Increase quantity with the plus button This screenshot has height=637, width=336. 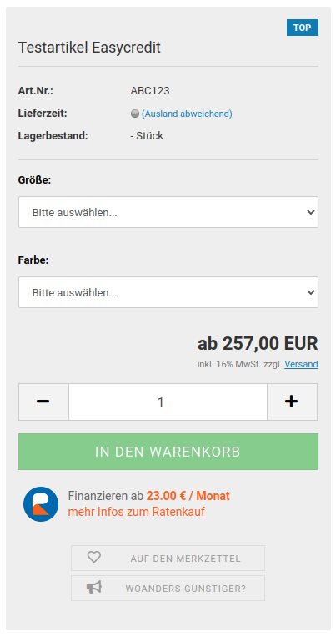click(292, 402)
